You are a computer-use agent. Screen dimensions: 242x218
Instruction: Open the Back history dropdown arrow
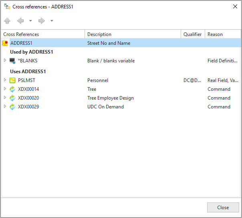tap(30, 21)
